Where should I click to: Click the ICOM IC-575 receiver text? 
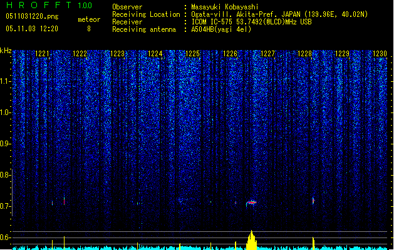click(x=252, y=22)
